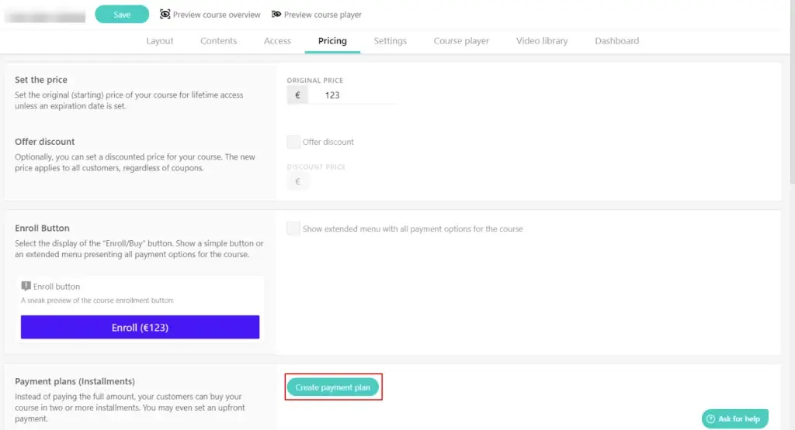Image resolution: width=795 pixels, height=430 pixels.
Task: Enable the Offer discount checkbox
Action: (x=293, y=142)
